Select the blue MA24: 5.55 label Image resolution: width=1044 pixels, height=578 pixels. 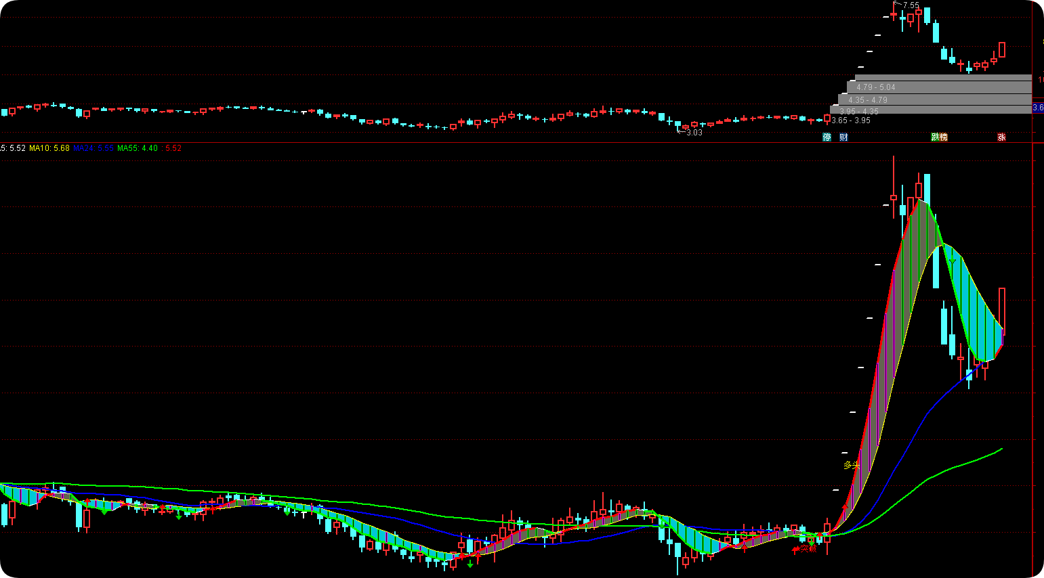93,148
